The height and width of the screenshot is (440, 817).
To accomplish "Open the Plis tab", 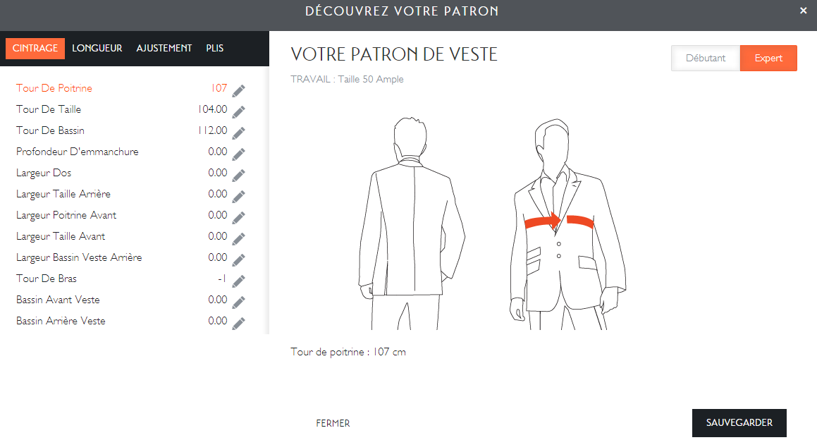I will coord(214,49).
